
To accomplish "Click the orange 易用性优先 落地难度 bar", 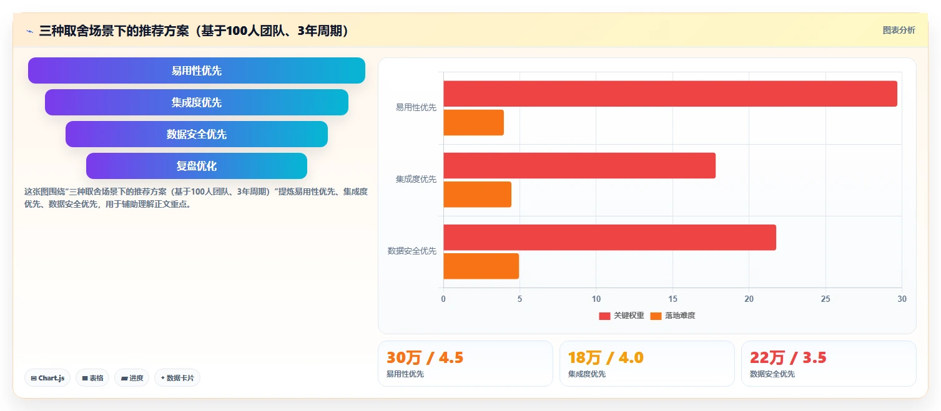I will 473,122.
